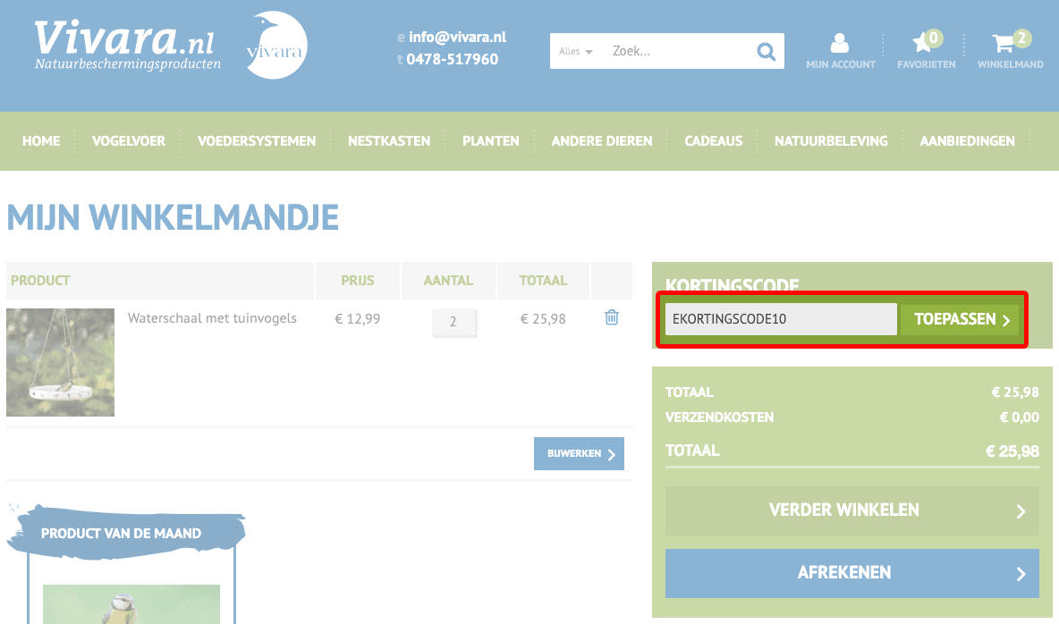This screenshot has width=1059, height=624.
Task: Click the unit price € 12,99
Action: point(357,319)
